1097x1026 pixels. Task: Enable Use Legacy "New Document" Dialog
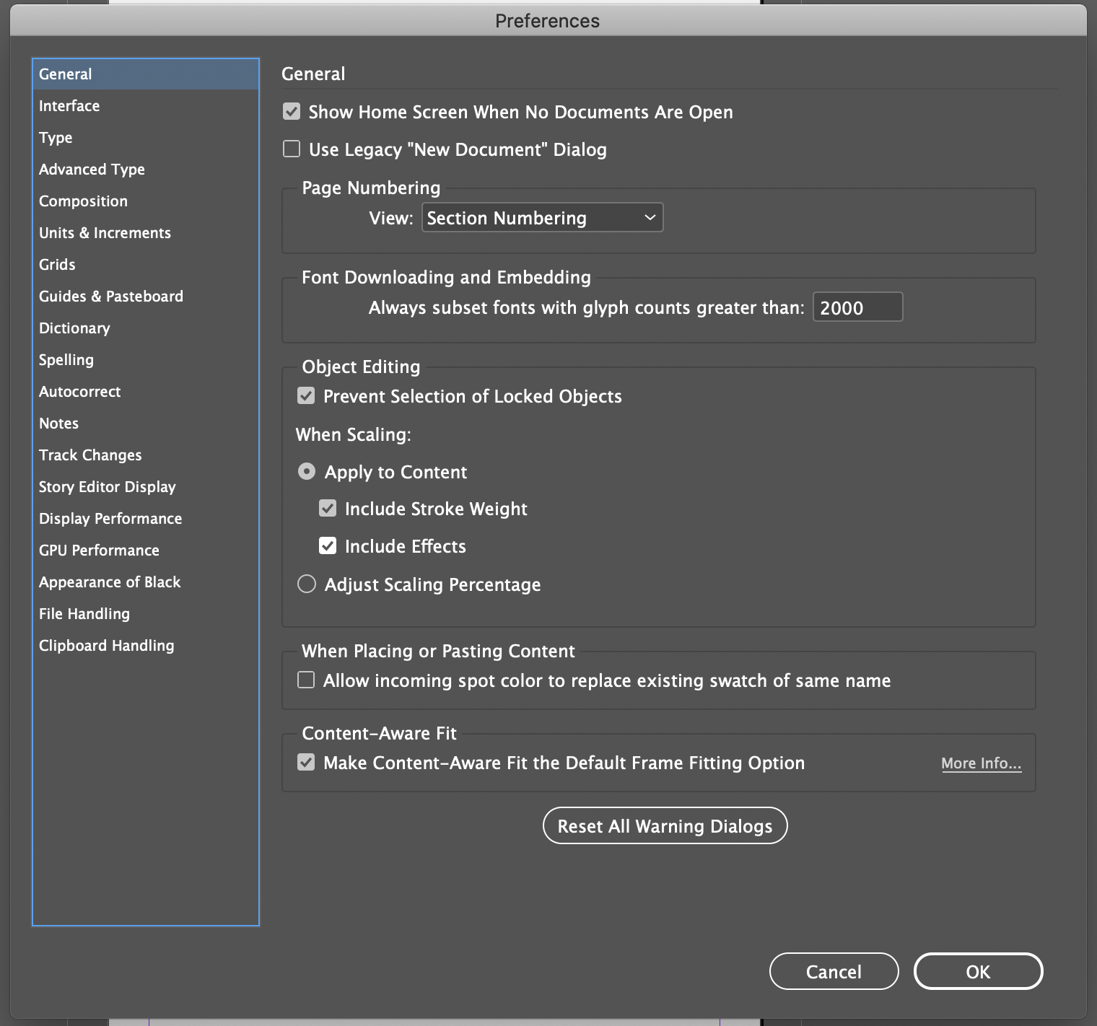coord(292,149)
